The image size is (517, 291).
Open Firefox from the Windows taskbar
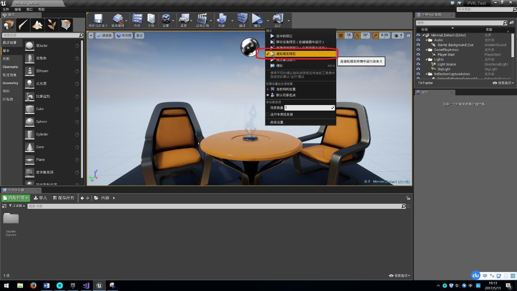click(x=33, y=285)
